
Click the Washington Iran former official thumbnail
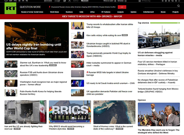pos(11,83)
